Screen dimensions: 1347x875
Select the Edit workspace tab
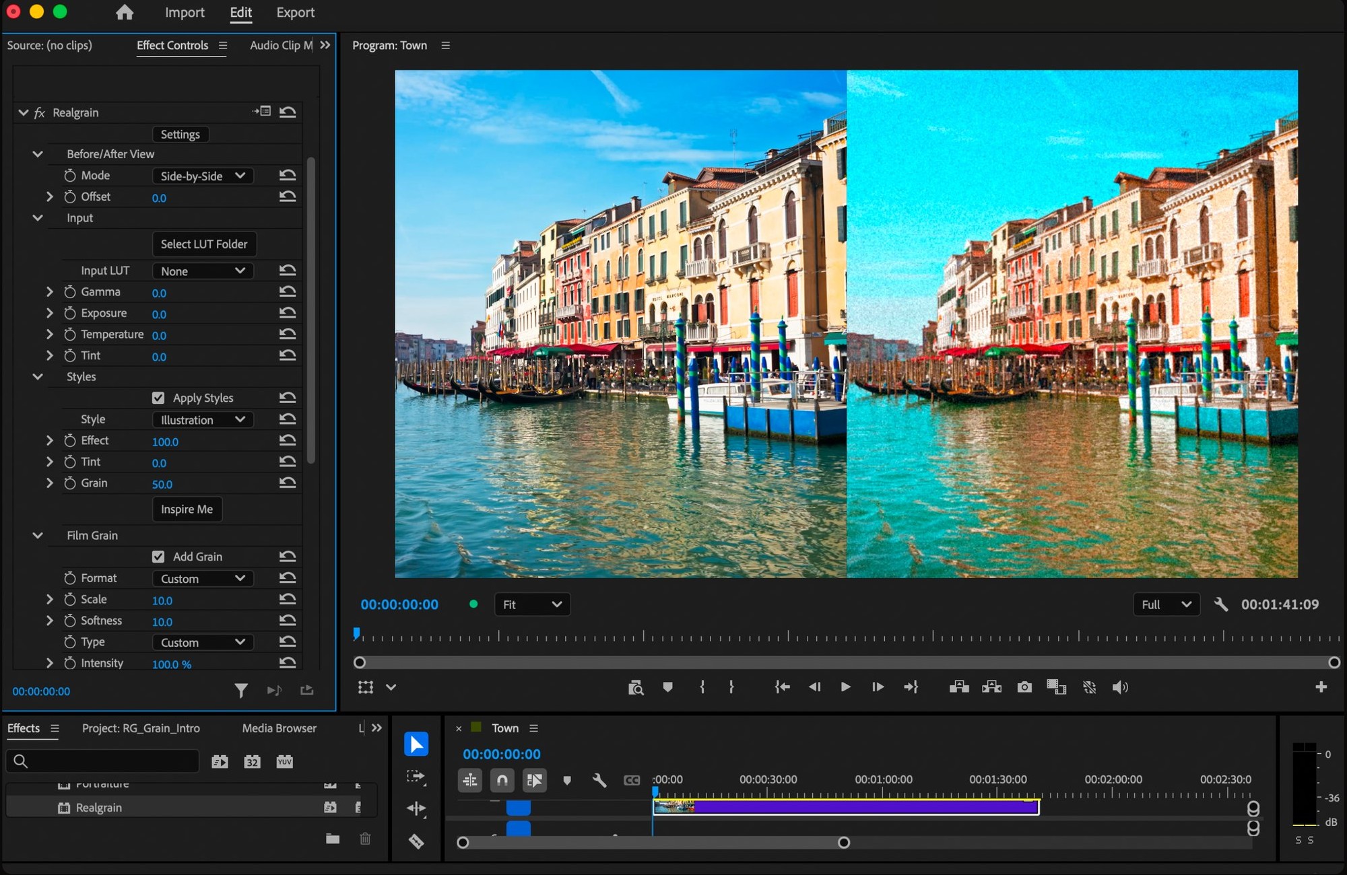pos(240,12)
